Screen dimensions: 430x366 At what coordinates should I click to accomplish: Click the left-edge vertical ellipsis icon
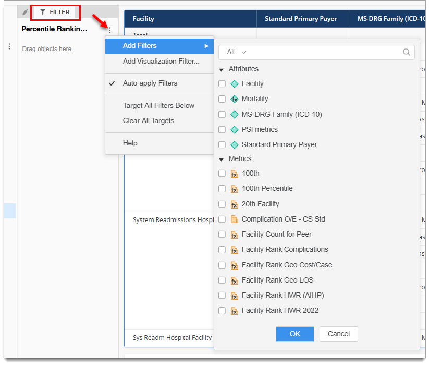9,47
